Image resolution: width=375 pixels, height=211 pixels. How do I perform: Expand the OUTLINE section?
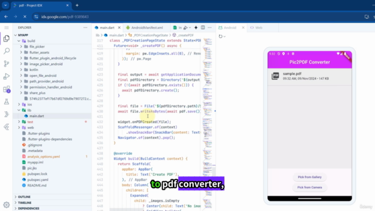pos(24,197)
